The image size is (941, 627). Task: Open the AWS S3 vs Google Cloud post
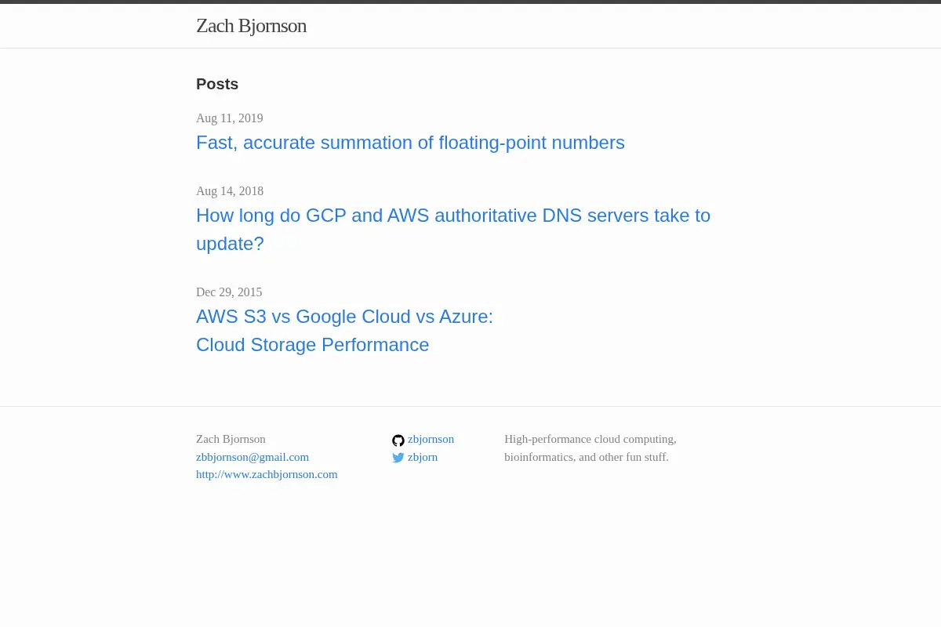(344, 331)
